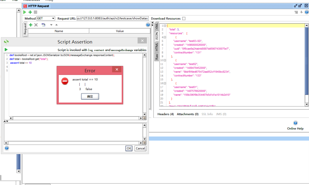Open parameters table help icon
The height and width of the screenshot is (185, 309).
[148, 25]
